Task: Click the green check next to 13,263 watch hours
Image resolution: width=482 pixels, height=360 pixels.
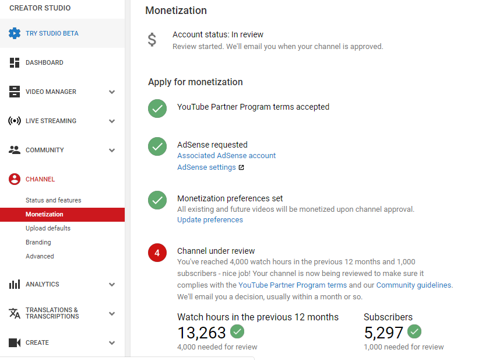Action: click(237, 331)
